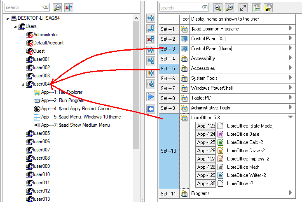
Task: Click the blue left-arrow back button
Action: point(151,109)
